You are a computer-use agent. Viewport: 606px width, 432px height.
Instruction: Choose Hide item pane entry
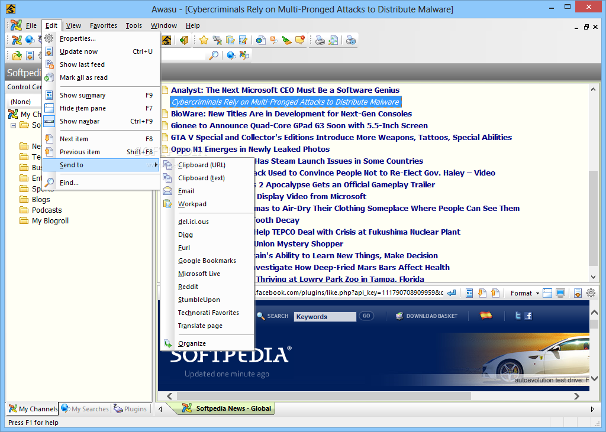click(x=101, y=109)
